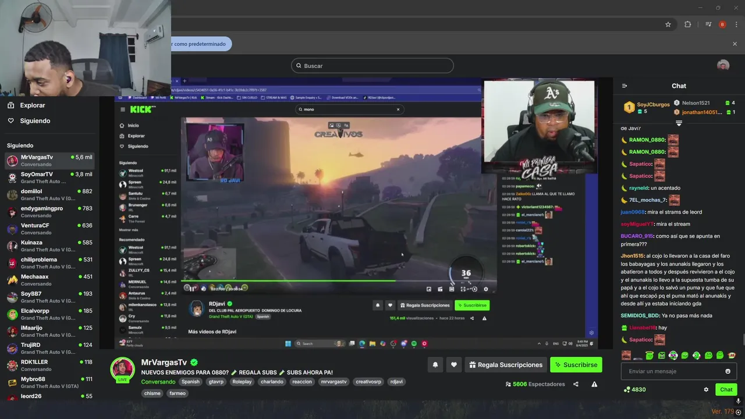Image resolution: width=745 pixels, height=419 pixels.
Task: Open the Conversando category link
Action: coord(158,382)
